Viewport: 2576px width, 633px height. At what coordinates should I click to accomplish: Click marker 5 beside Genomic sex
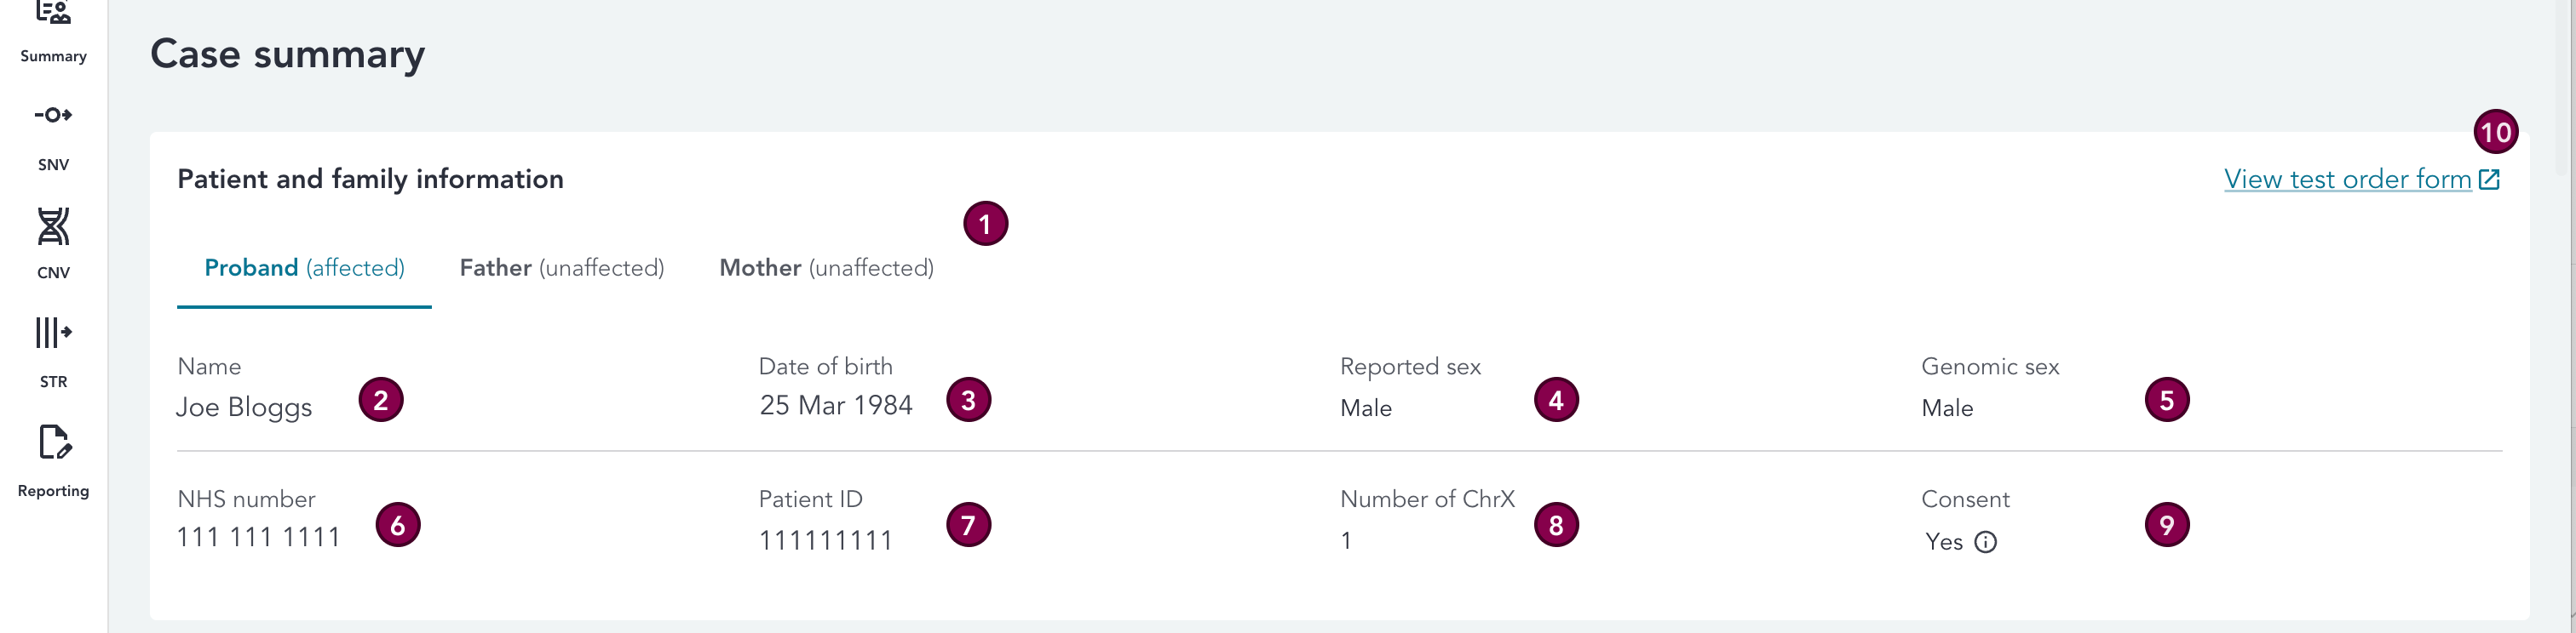[2166, 401]
